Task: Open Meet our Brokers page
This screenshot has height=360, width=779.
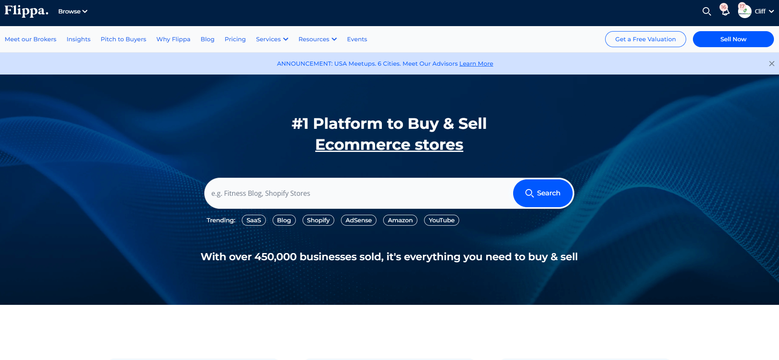Action: pyautogui.click(x=30, y=39)
